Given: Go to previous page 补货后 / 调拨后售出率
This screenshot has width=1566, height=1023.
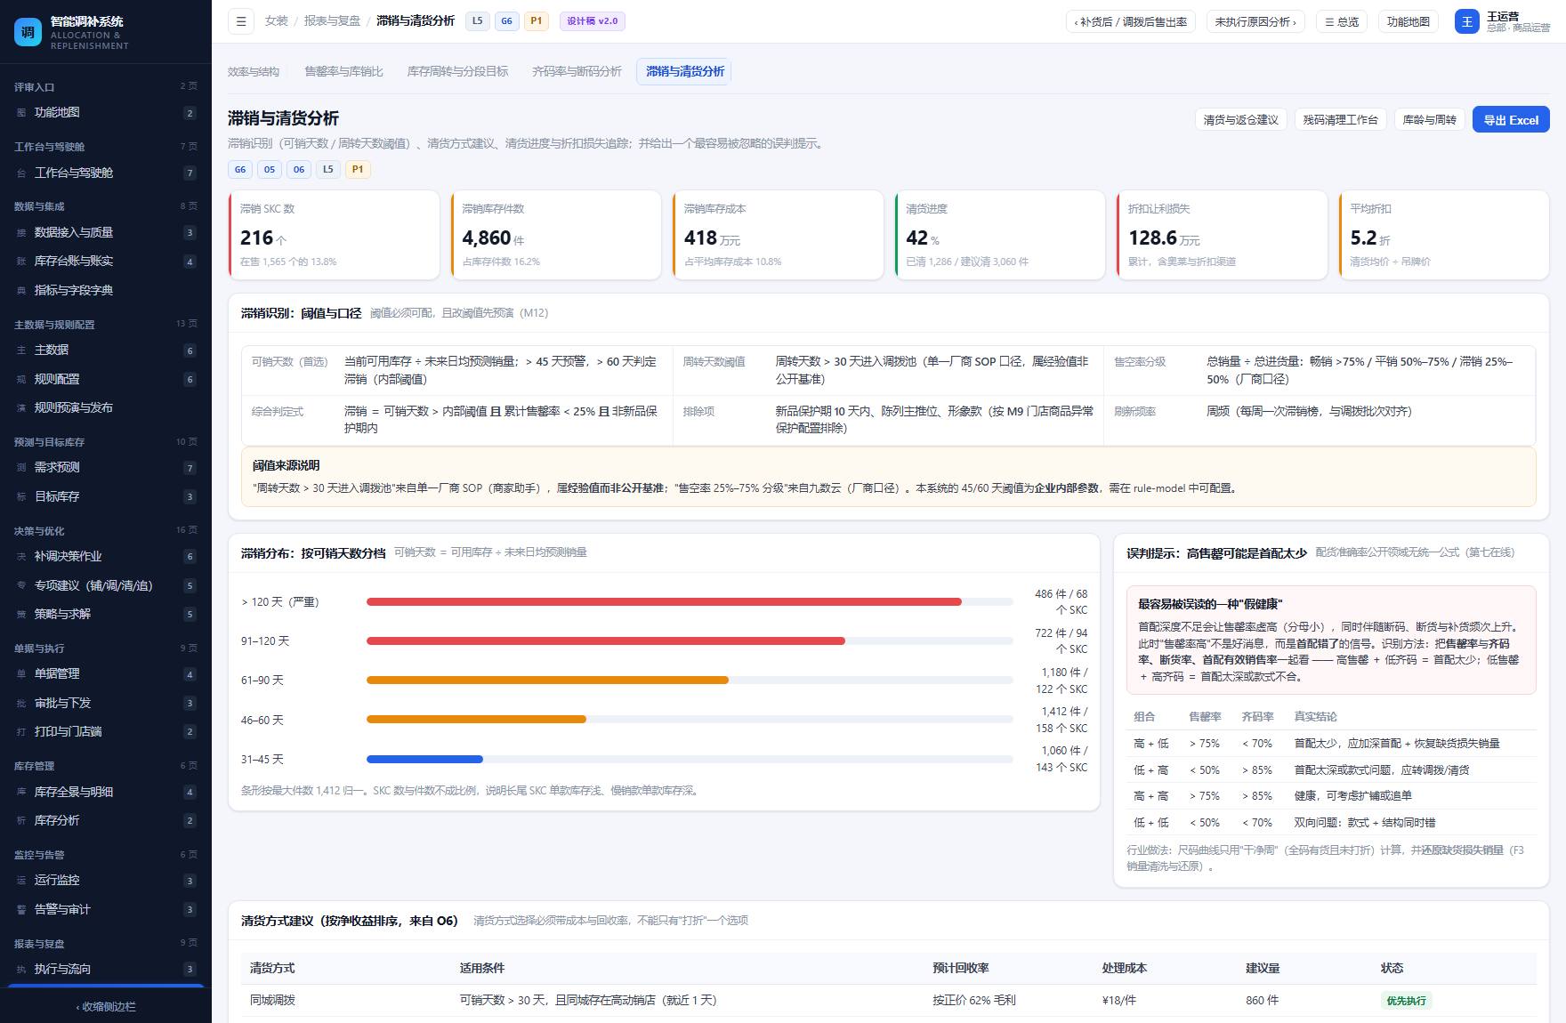Looking at the screenshot, I should click(1131, 21).
